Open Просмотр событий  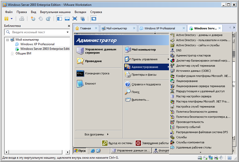coord(201,127)
